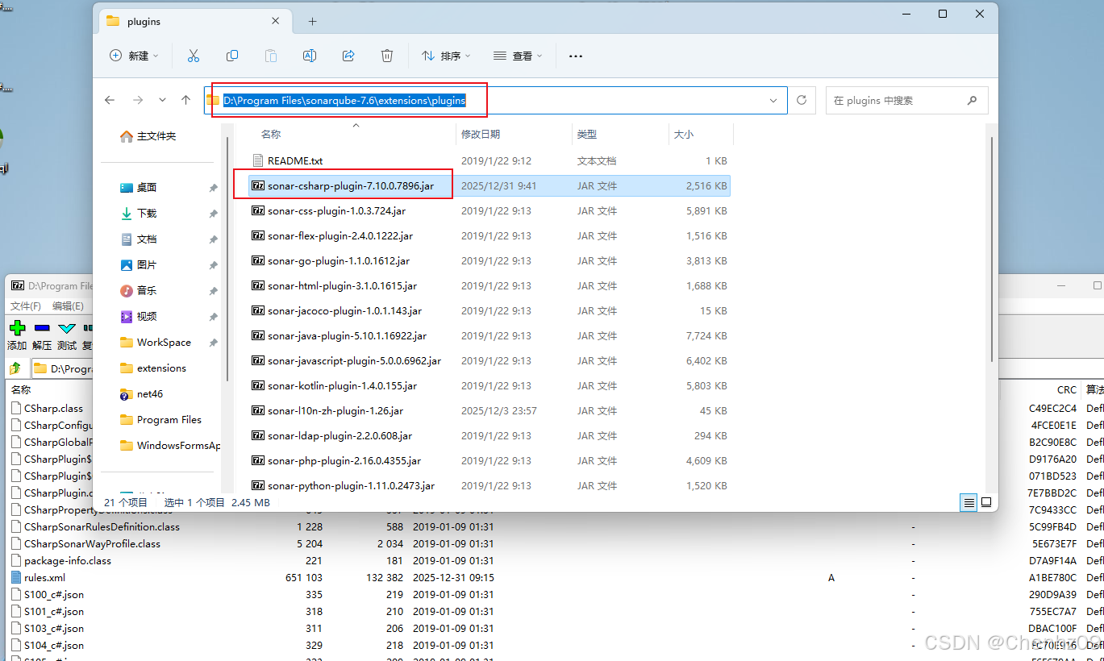Screen dimensions: 1104x661
Task: Select 文档 in the navigation pane
Action: [x=138, y=239]
